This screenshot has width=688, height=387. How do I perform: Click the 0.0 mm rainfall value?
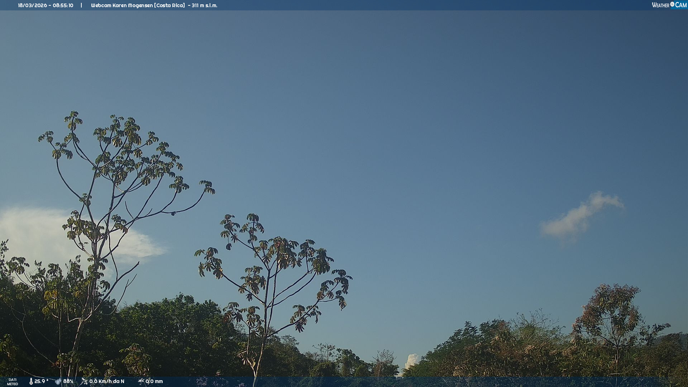click(154, 381)
